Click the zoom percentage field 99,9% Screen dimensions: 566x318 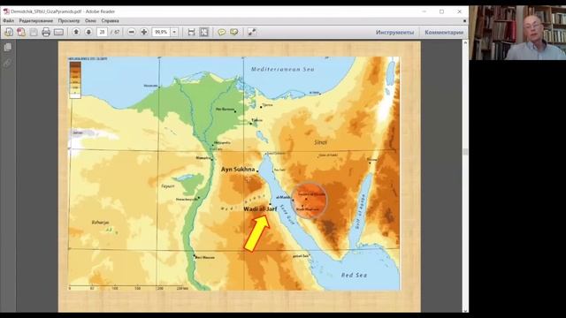coord(161,32)
